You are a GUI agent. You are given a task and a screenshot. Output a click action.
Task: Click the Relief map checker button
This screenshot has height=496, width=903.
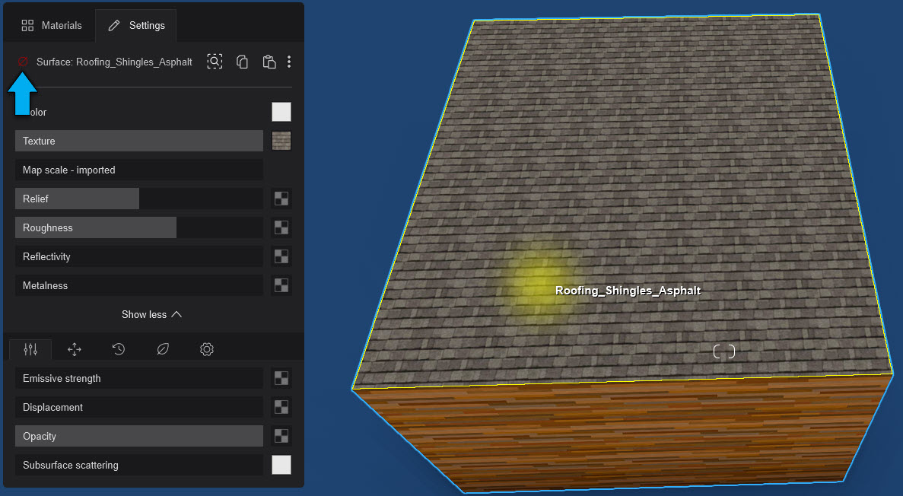[x=281, y=199]
